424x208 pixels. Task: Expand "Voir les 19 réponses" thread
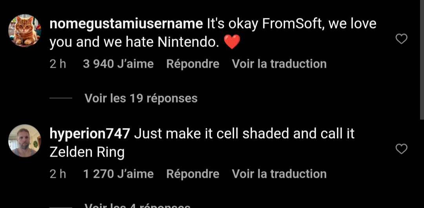click(141, 98)
